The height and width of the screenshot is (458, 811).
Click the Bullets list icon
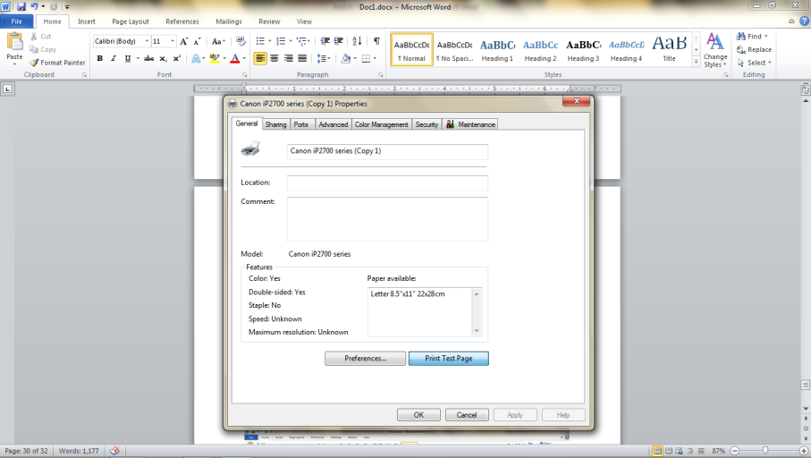260,41
